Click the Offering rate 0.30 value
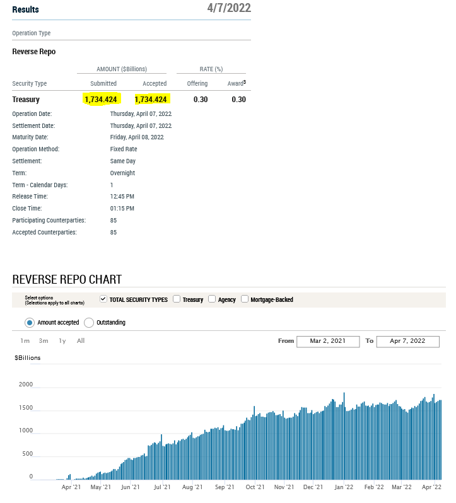456x503 pixels. [201, 100]
